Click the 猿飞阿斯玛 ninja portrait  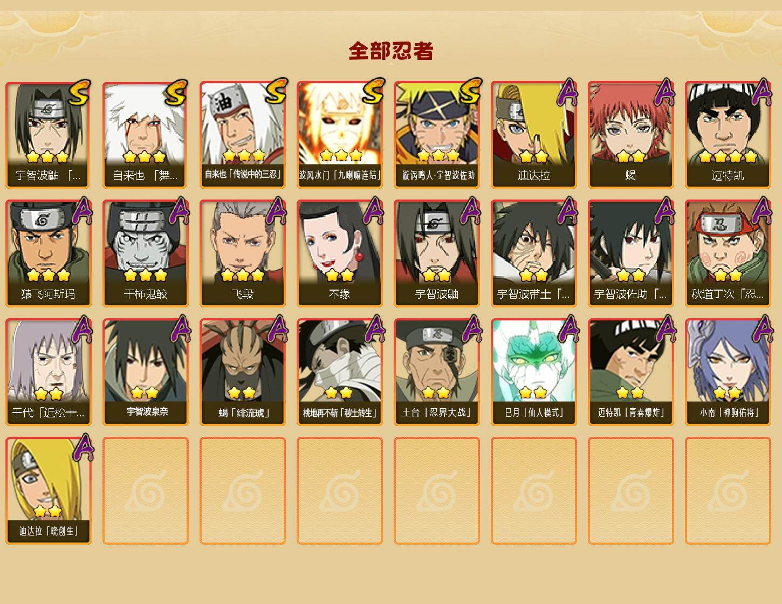[49, 253]
